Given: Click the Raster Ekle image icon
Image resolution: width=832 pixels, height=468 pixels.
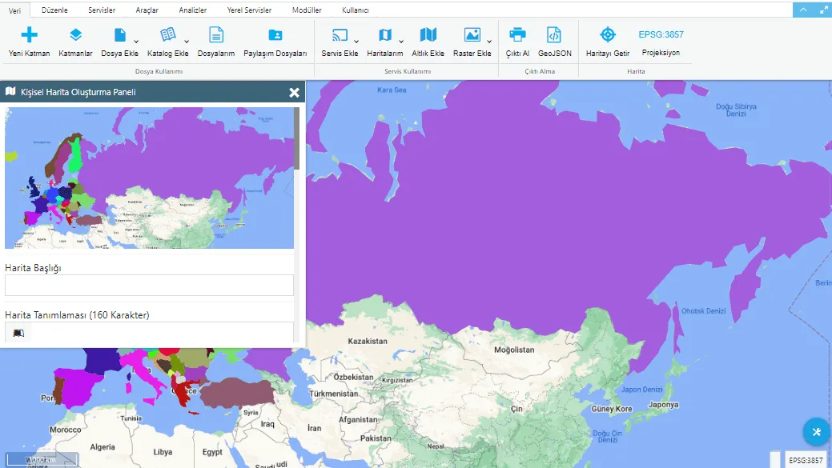Looking at the screenshot, I should pos(472,35).
